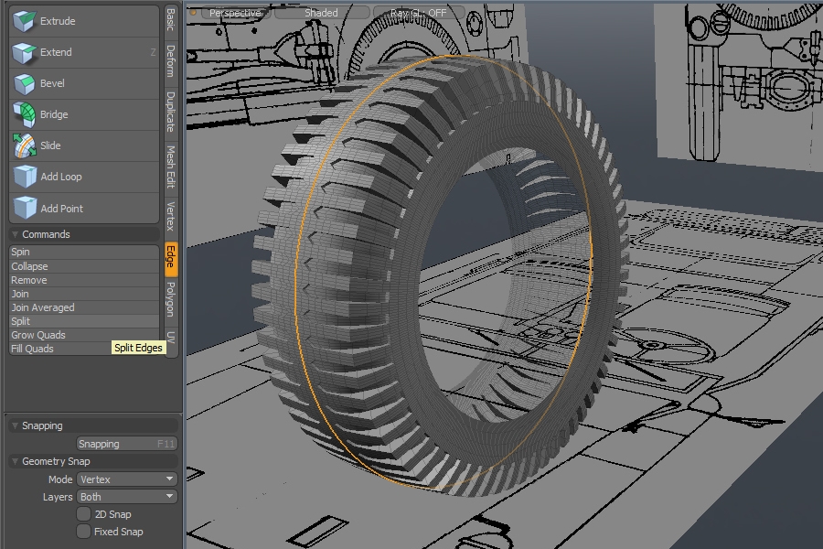Open the Basic vertical tab
Image resolution: width=823 pixels, height=549 pixels.
tap(171, 19)
